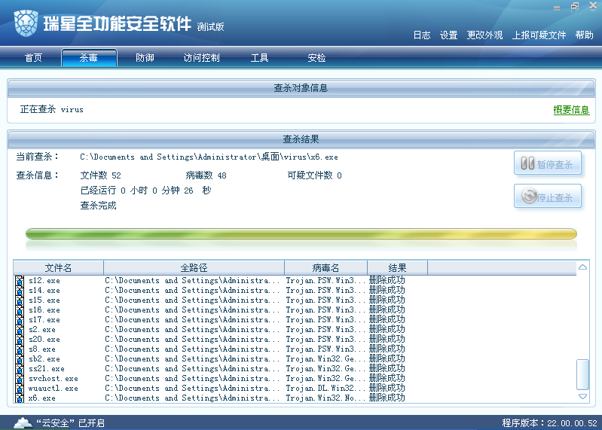Go to the 工具 tab
The image size is (602, 430).
coord(259,57)
